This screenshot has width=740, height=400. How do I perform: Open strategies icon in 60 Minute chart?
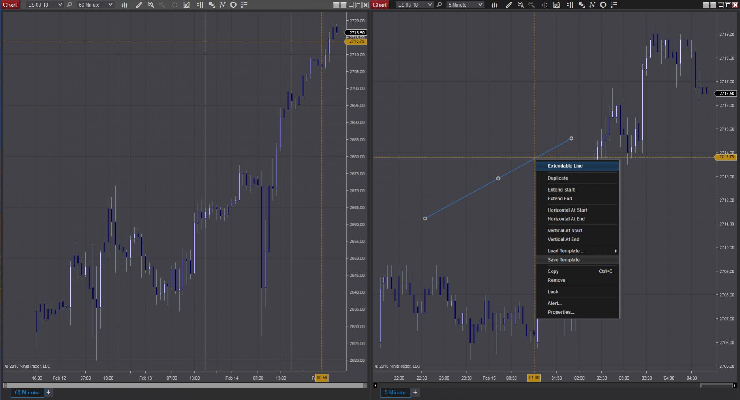pyautogui.click(x=233, y=5)
